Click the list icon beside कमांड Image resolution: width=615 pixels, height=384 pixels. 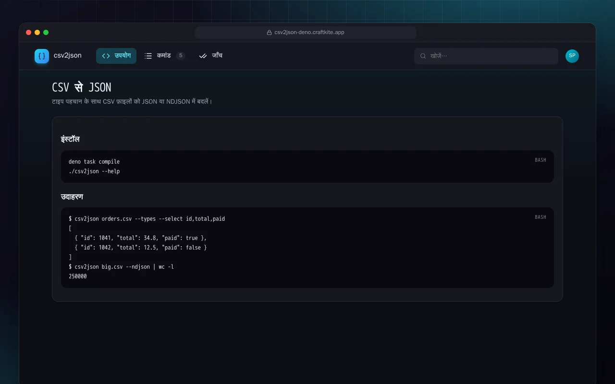tap(148, 56)
